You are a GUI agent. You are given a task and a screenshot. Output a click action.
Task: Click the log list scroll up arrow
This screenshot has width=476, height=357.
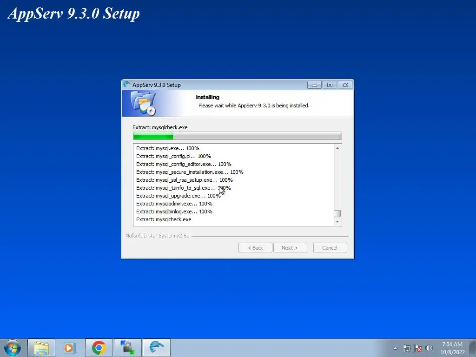point(337,148)
